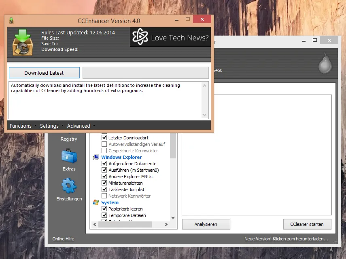This screenshot has width=346, height=259.
Task: Expand the Settings dropdown arrow
Action: (62, 126)
